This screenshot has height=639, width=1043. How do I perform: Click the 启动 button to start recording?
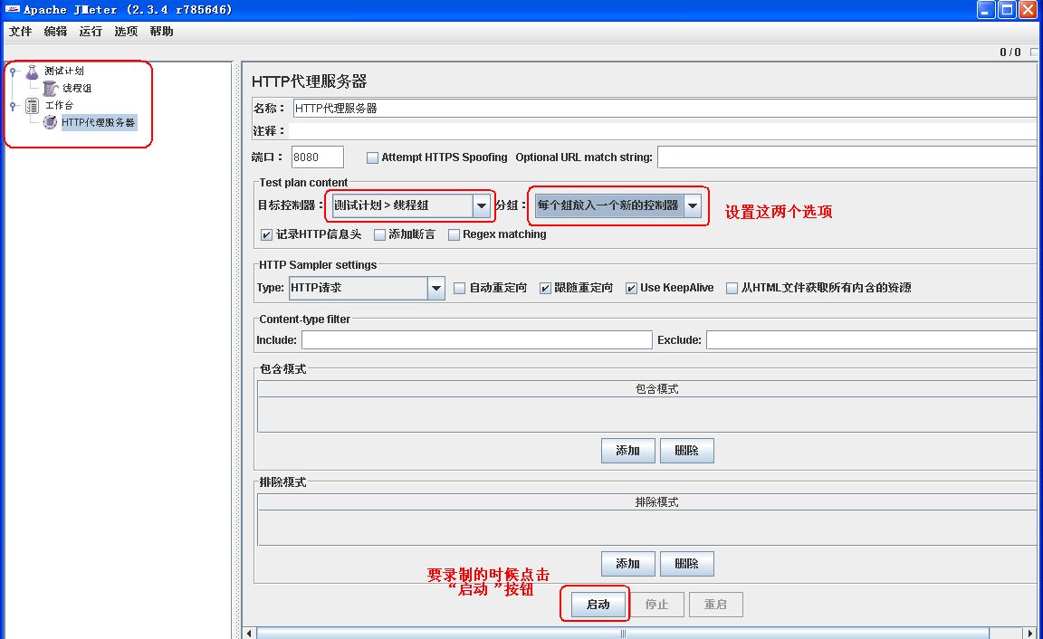click(x=598, y=605)
